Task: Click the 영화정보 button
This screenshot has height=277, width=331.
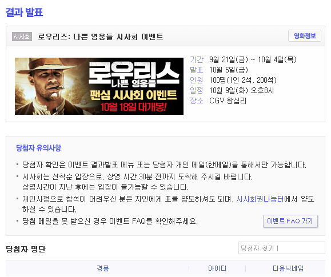Action: click(x=305, y=36)
